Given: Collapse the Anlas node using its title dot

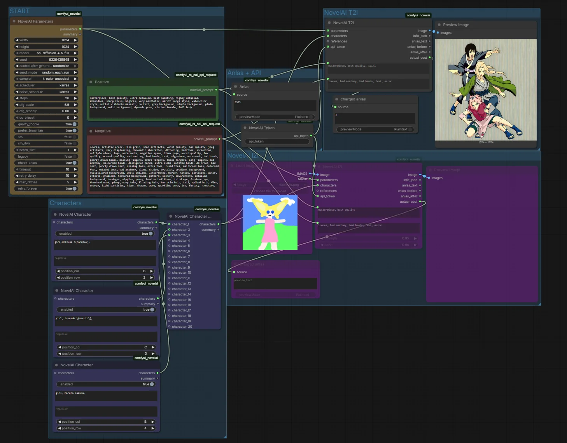Looking at the screenshot, I should coord(236,87).
